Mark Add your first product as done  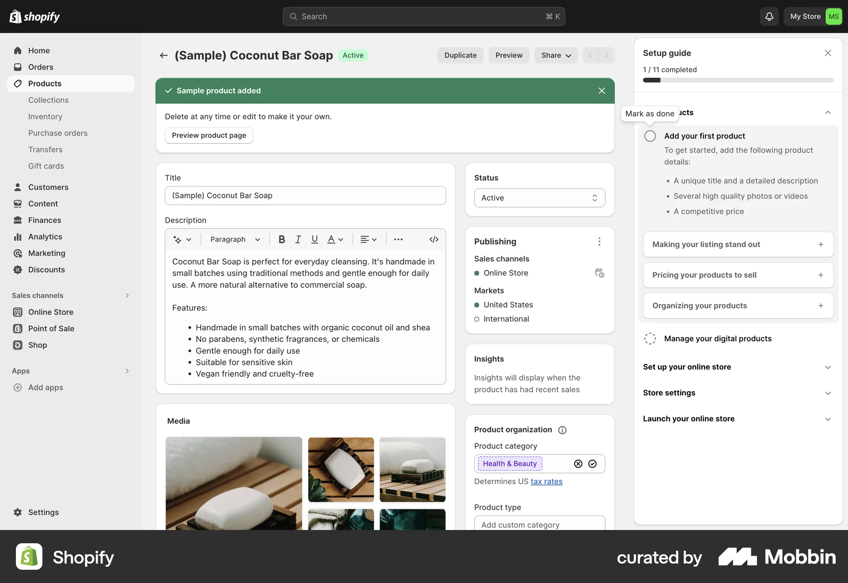pyautogui.click(x=650, y=136)
